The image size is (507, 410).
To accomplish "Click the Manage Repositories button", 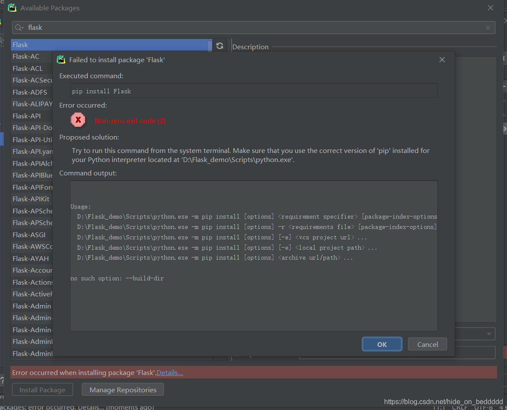I will [x=123, y=390].
